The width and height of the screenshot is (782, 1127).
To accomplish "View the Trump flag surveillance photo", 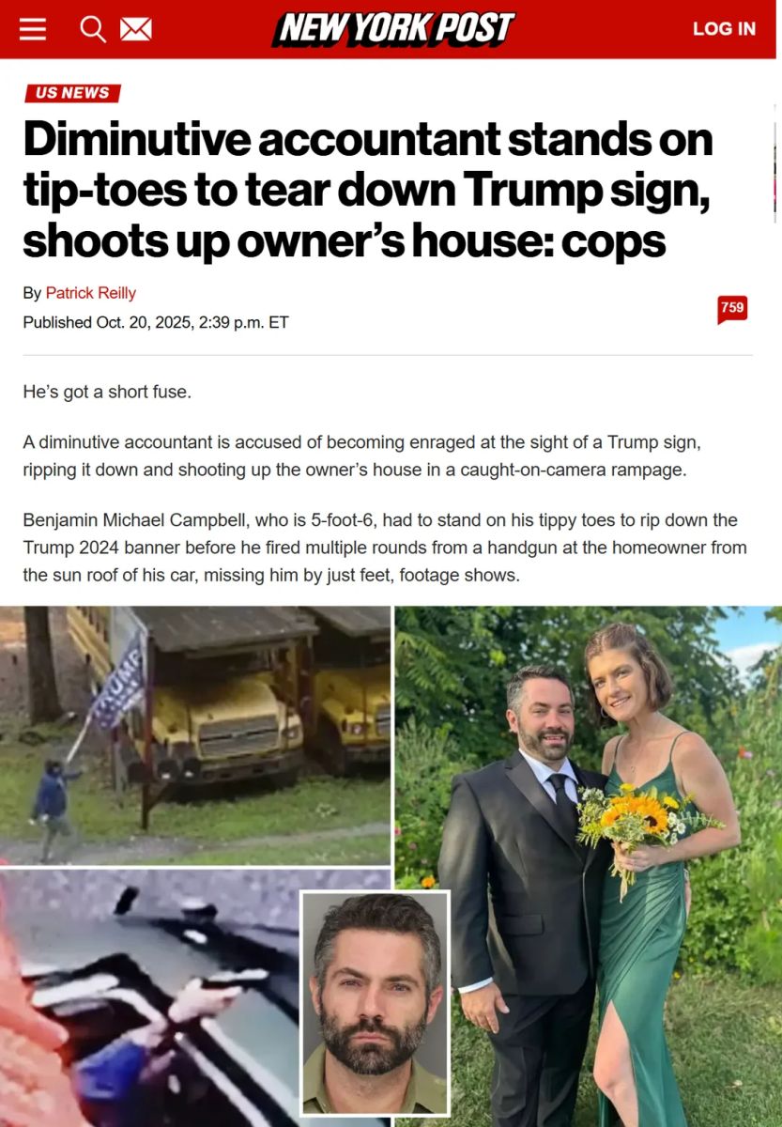I will (195, 734).
